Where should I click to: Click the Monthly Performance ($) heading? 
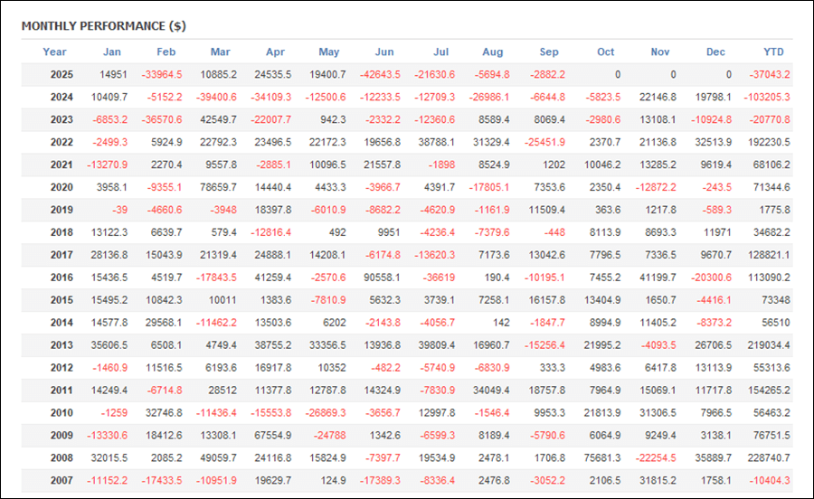tap(103, 25)
